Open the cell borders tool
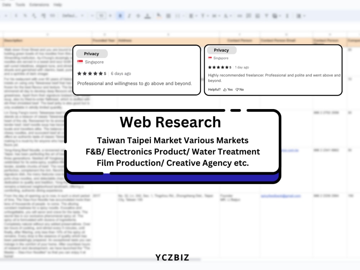360x270 pixels. (168, 16)
